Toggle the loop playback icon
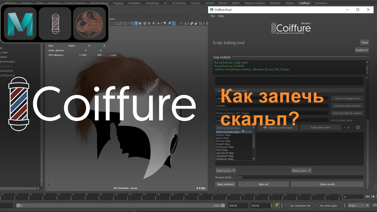This screenshot has height=212, width=377. (375, 205)
